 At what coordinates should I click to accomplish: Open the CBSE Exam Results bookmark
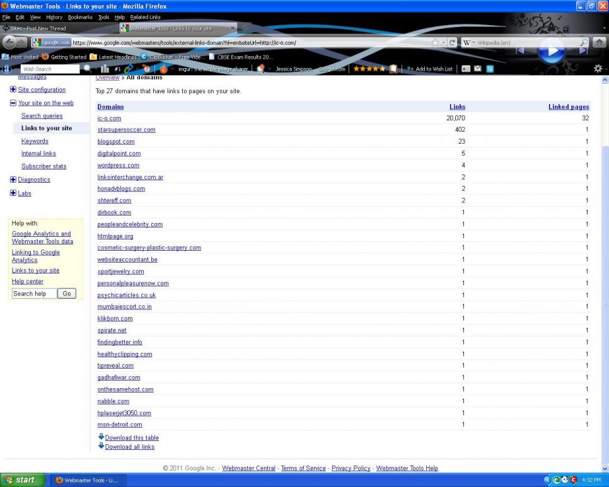click(x=240, y=57)
